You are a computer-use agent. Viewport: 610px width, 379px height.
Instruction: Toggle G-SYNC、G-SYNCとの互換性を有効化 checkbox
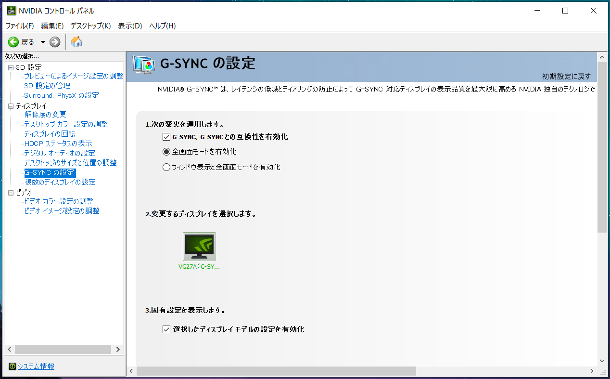[x=167, y=137]
